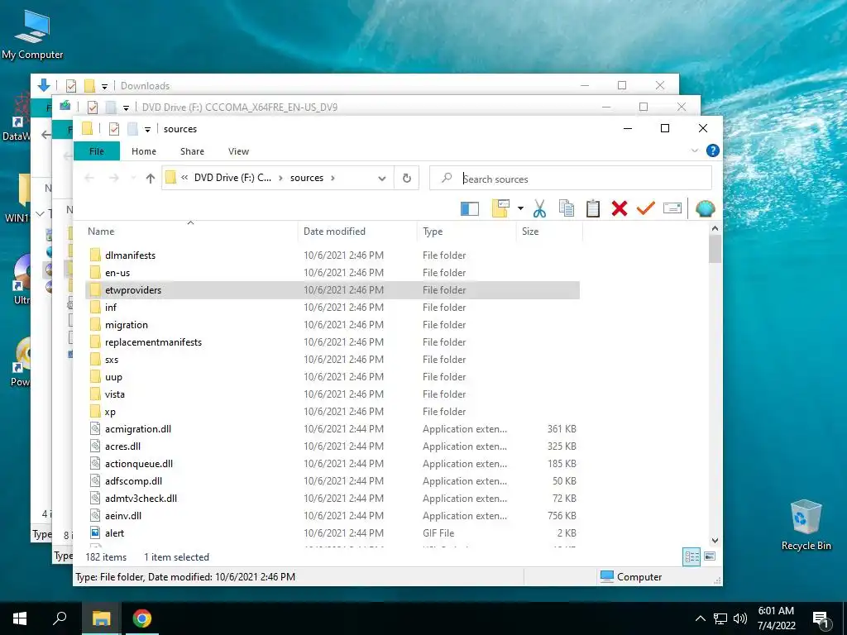Click the Cut scissors icon

tap(539, 208)
